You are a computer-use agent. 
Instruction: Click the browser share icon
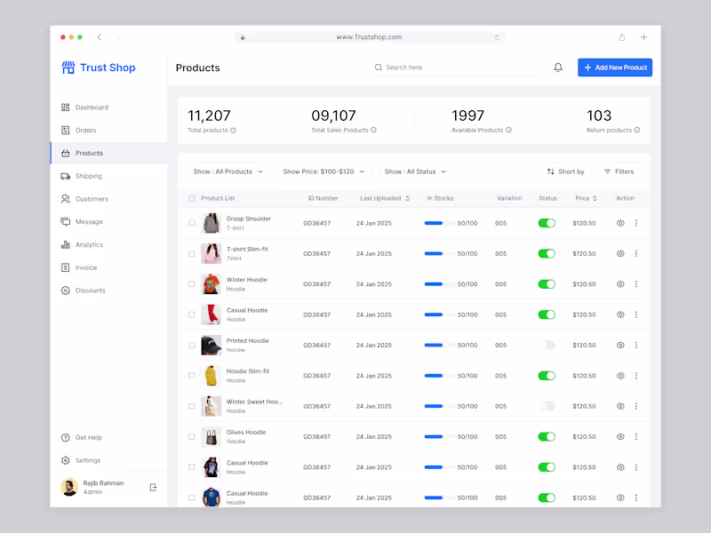coord(621,37)
